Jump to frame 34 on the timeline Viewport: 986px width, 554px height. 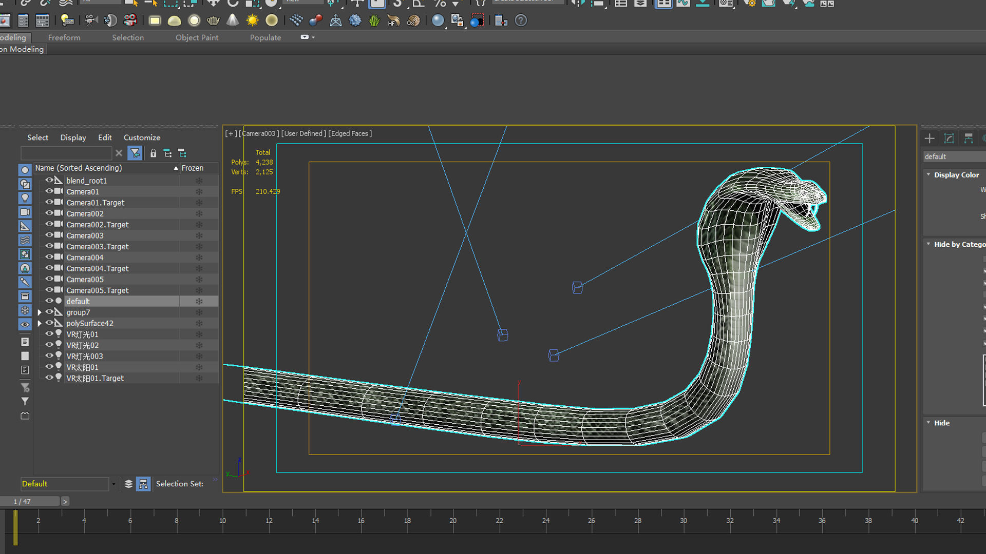point(776,520)
